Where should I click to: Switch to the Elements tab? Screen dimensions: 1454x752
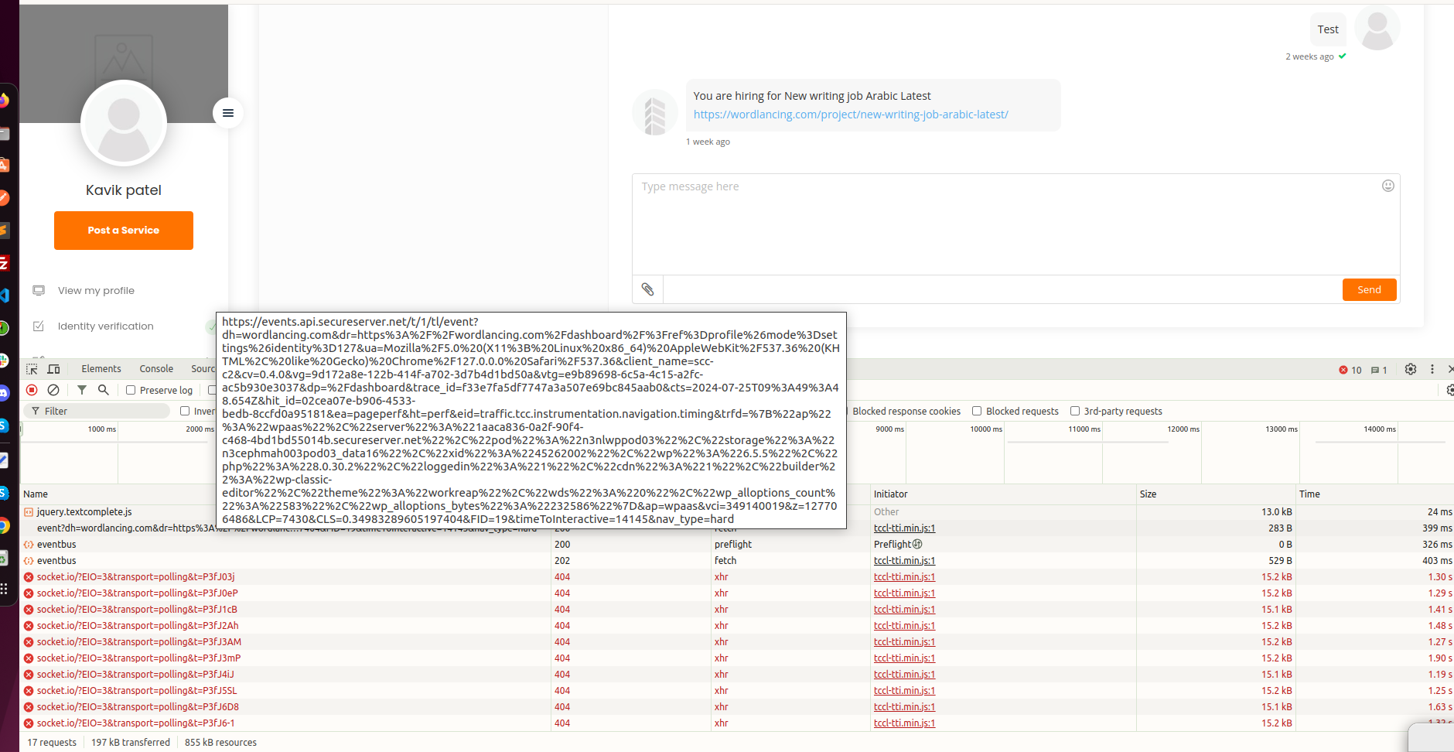tap(101, 369)
